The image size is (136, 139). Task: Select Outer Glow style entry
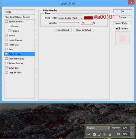[14, 68]
